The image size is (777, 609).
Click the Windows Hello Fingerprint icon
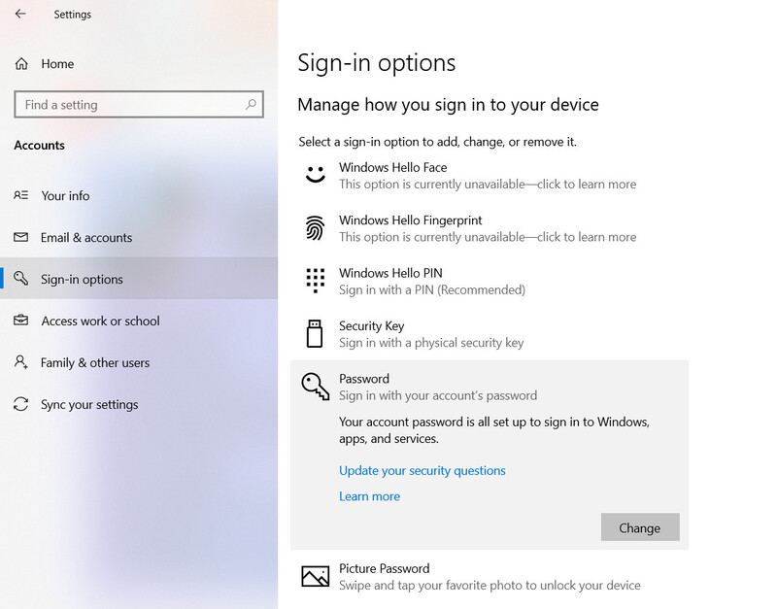point(315,228)
